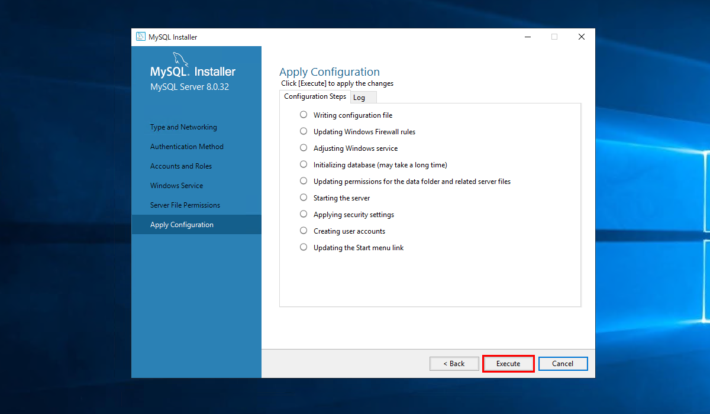Click the 'Starting the server' text
710x414 pixels.
[342, 198]
